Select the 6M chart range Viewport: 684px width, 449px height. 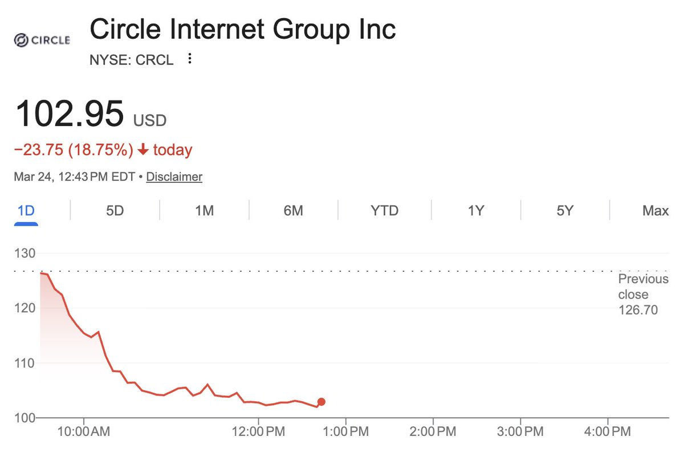point(293,211)
